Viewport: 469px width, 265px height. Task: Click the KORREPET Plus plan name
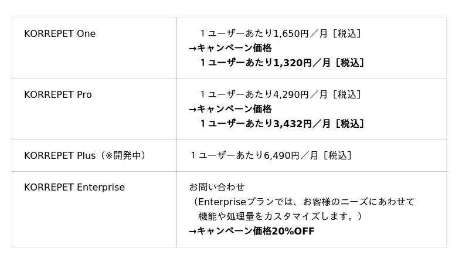click(60, 156)
